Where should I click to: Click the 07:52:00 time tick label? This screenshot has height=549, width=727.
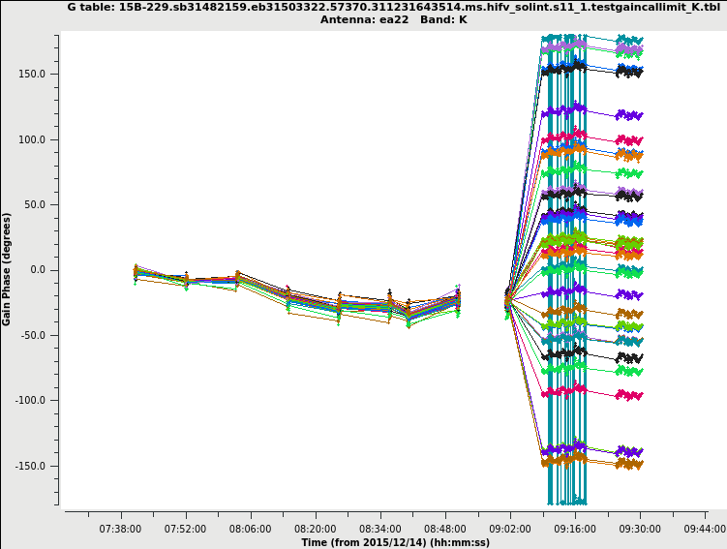click(186, 529)
